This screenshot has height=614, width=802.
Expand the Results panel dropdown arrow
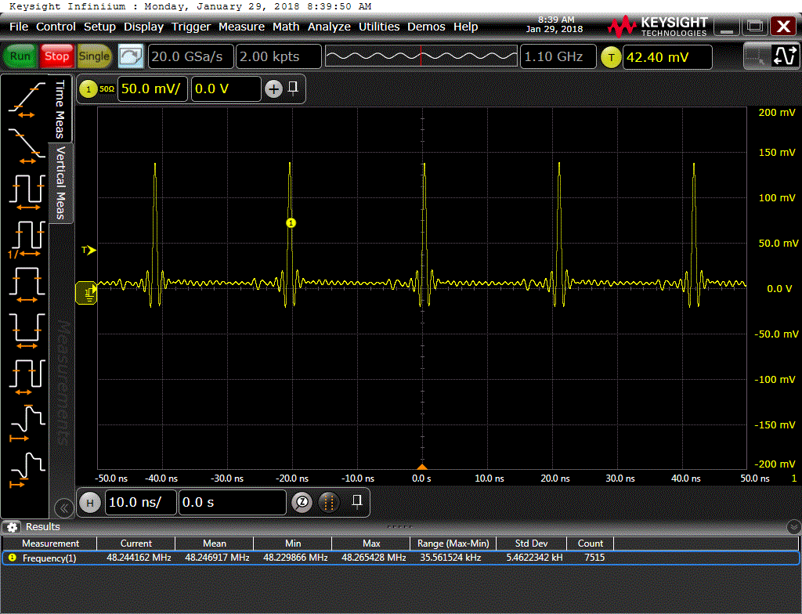coord(793,527)
